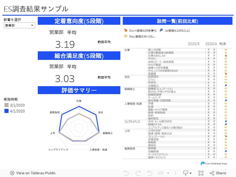Click the Up blue arrow legend icon
This screenshot has width=236, height=177.
click(x=161, y=30)
